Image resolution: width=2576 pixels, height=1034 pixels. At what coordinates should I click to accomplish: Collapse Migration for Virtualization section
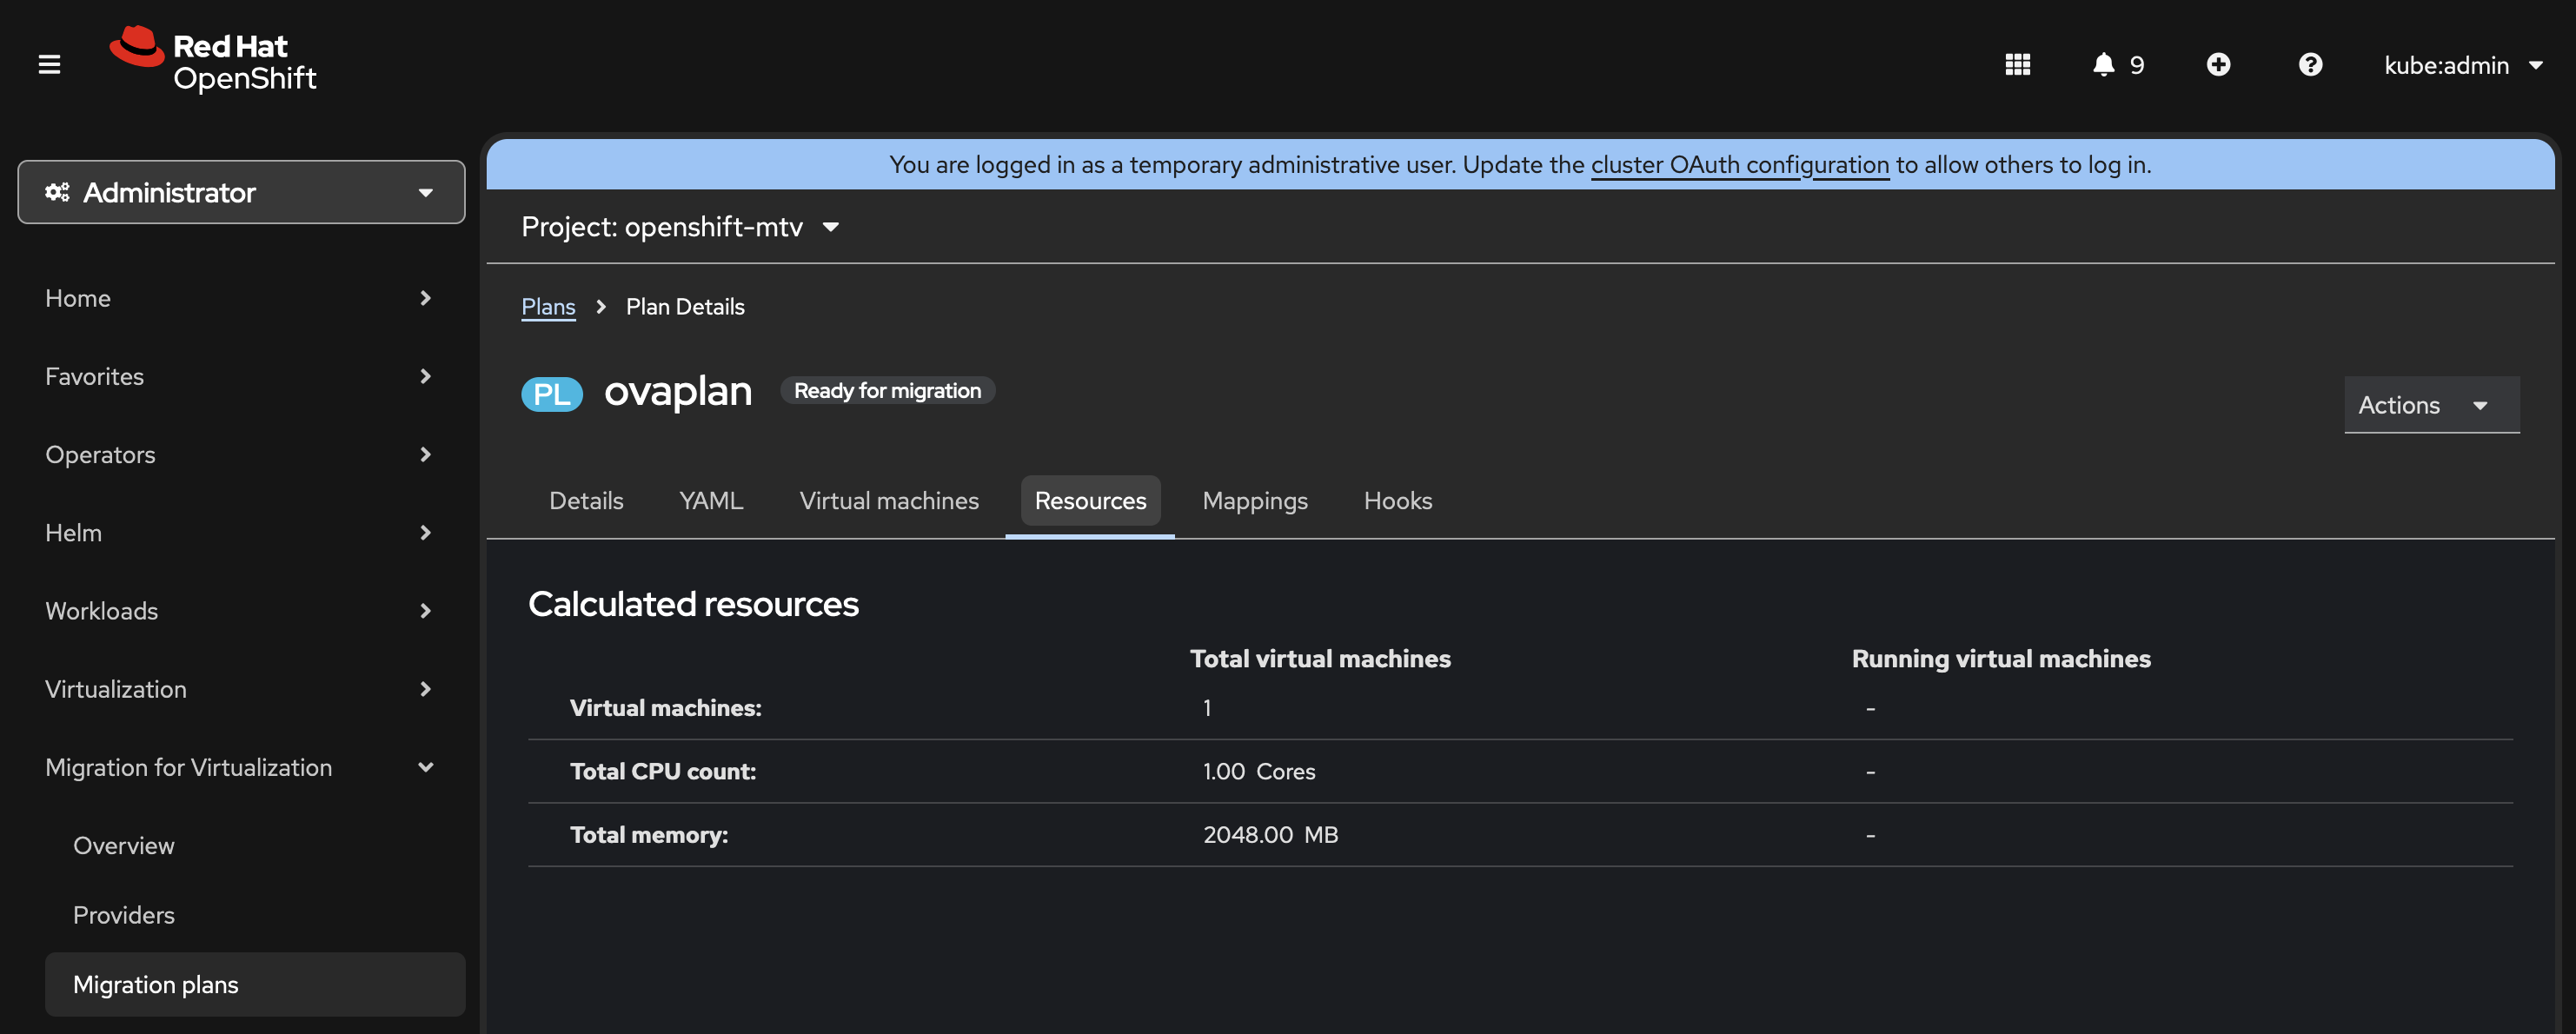point(240,767)
